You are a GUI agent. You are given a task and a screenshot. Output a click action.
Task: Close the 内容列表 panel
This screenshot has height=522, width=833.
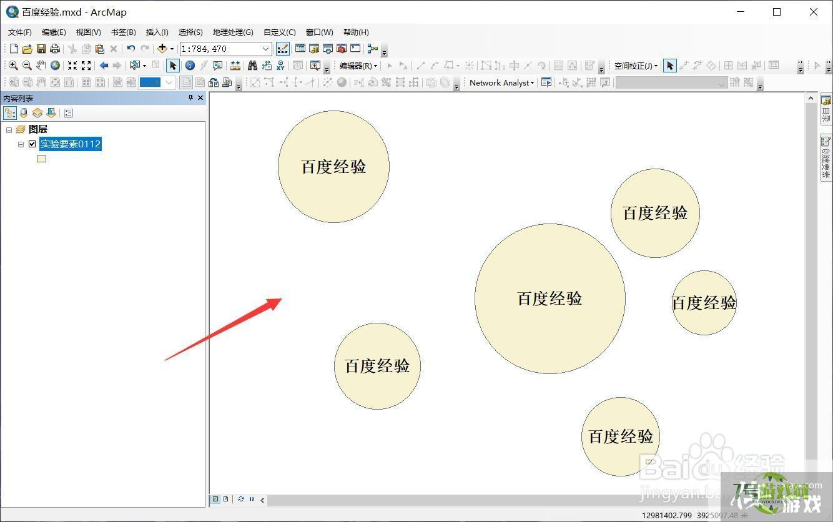point(200,98)
